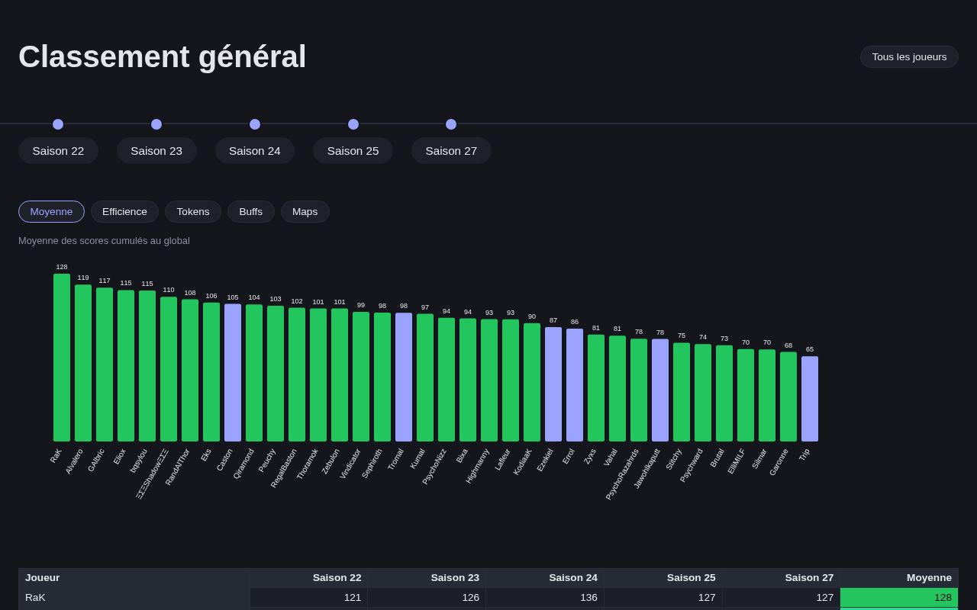Click the timeline dot above Saison 25

coord(353,124)
